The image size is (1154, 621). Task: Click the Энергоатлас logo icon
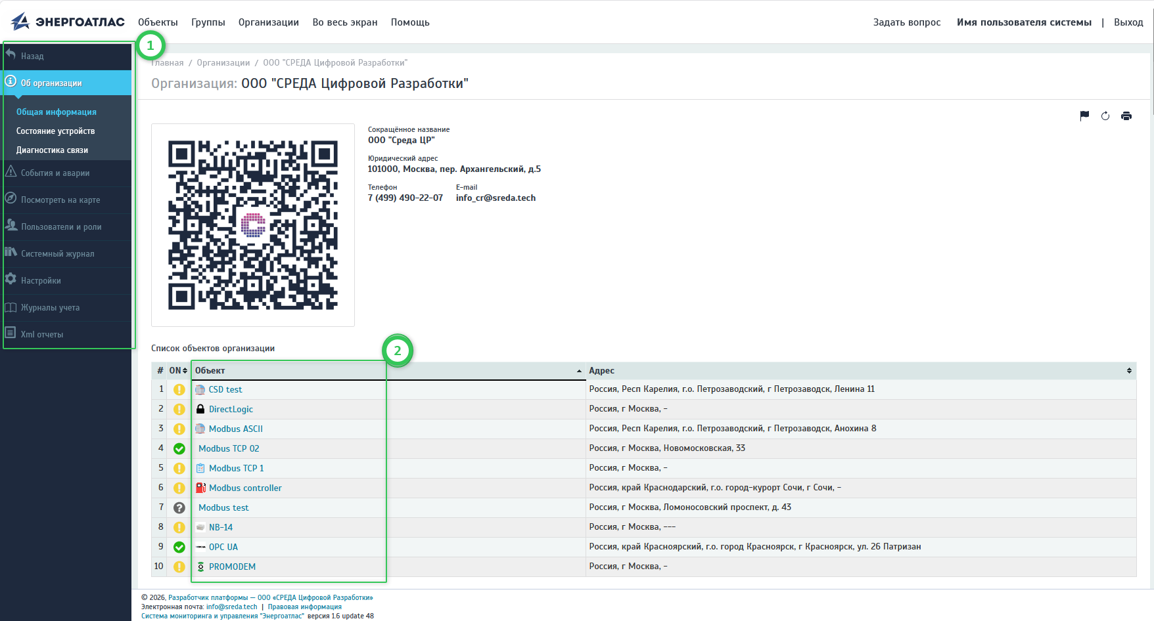click(x=20, y=22)
